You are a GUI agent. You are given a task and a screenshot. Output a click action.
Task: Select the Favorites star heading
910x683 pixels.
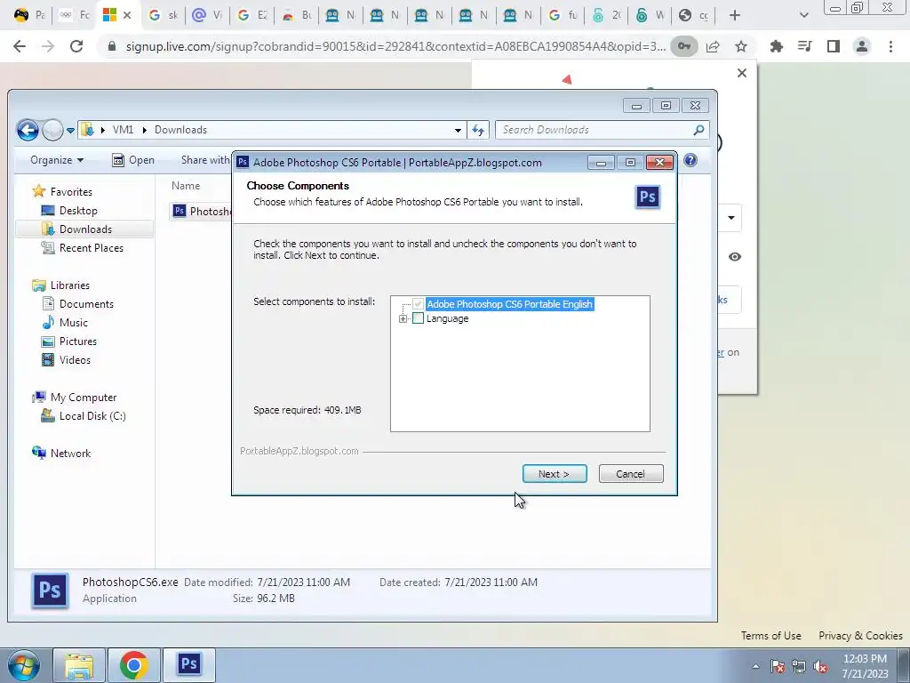click(62, 192)
